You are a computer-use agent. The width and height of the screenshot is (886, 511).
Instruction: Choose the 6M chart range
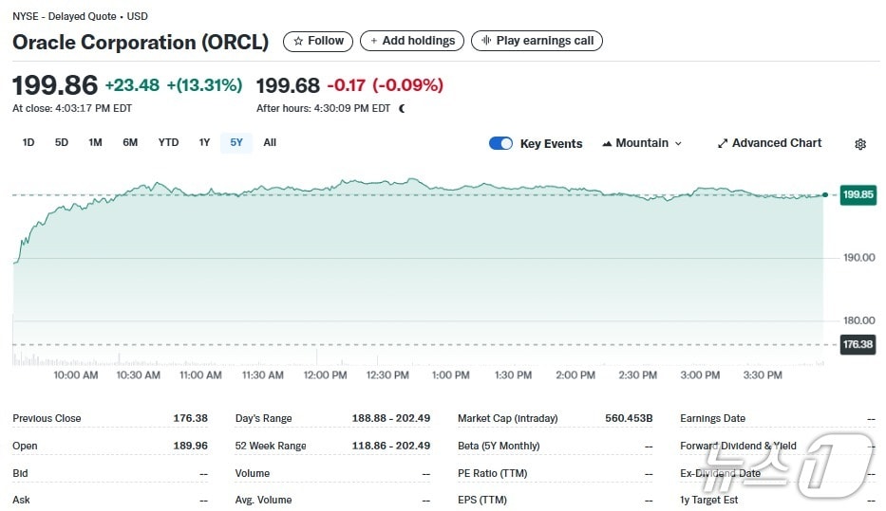tap(130, 142)
